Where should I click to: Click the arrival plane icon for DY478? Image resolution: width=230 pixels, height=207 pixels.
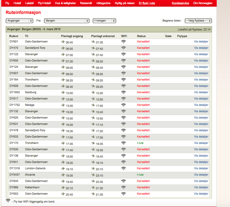[93, 130]
